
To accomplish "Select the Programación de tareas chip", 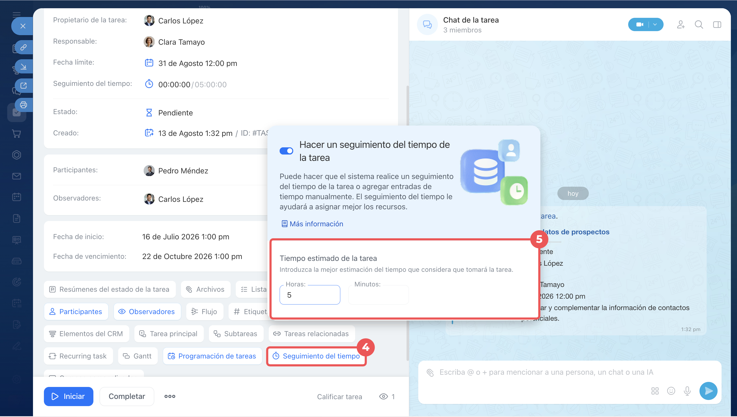I will (212, 356).
